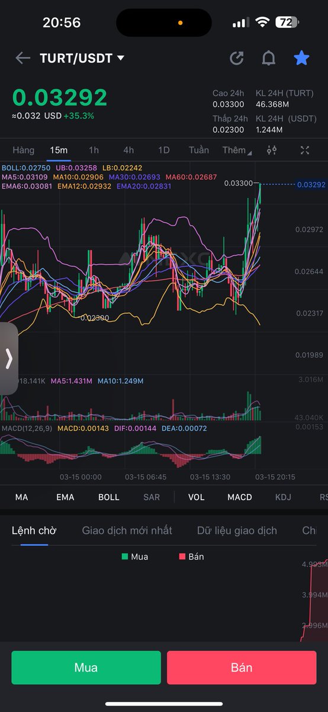Image resolution: width=328 pixels, height=712 pixels.
Task: Tap the MA60:0.02687 label
Action: (x=191, y=177)
